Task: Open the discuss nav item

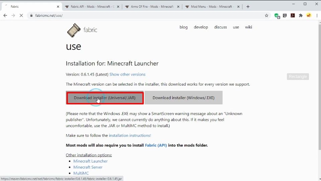Action: pyautogui.click(x=220, y=27)
